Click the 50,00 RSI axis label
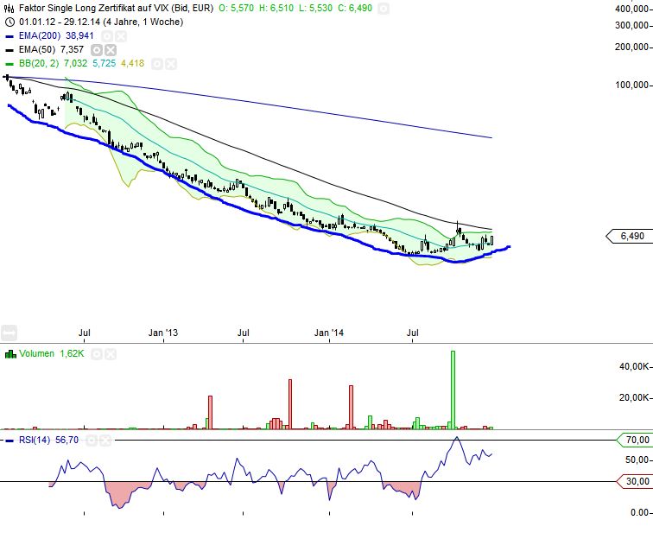 pyautogui.click(x=637, y=460)
